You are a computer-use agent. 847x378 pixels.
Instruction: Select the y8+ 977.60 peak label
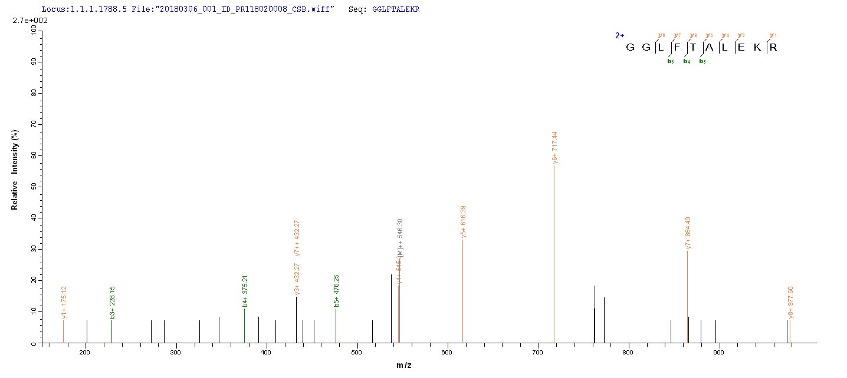tap(791, 303)
